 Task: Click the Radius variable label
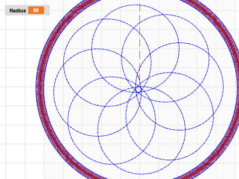click(17, 10)
